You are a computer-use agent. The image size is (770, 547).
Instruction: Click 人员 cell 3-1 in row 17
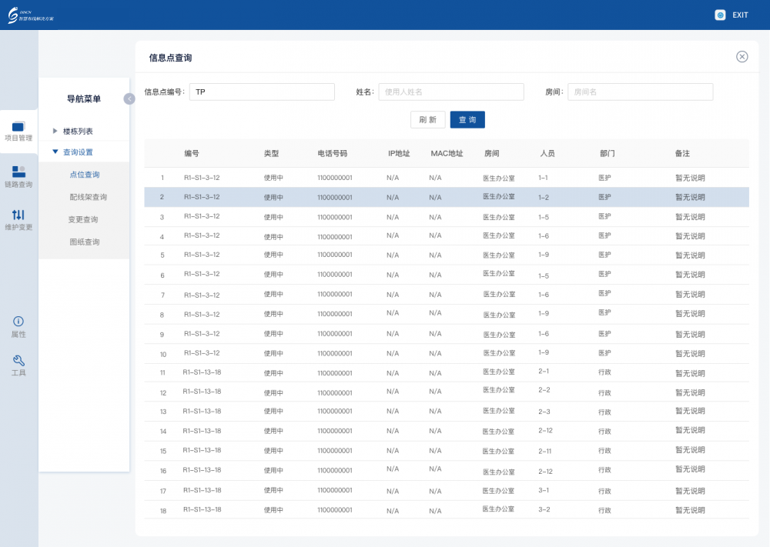[544, 490]
